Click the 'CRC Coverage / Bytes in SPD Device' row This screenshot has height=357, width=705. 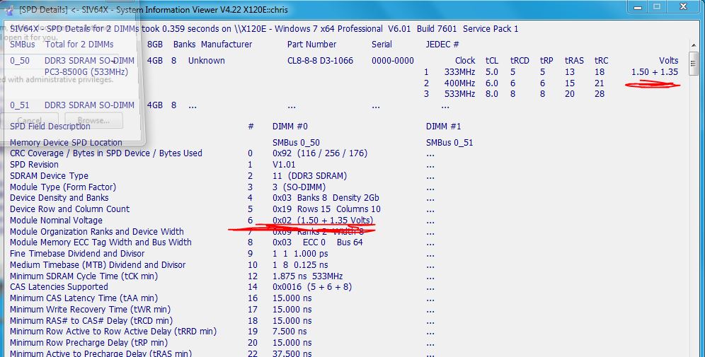(106, 153)
